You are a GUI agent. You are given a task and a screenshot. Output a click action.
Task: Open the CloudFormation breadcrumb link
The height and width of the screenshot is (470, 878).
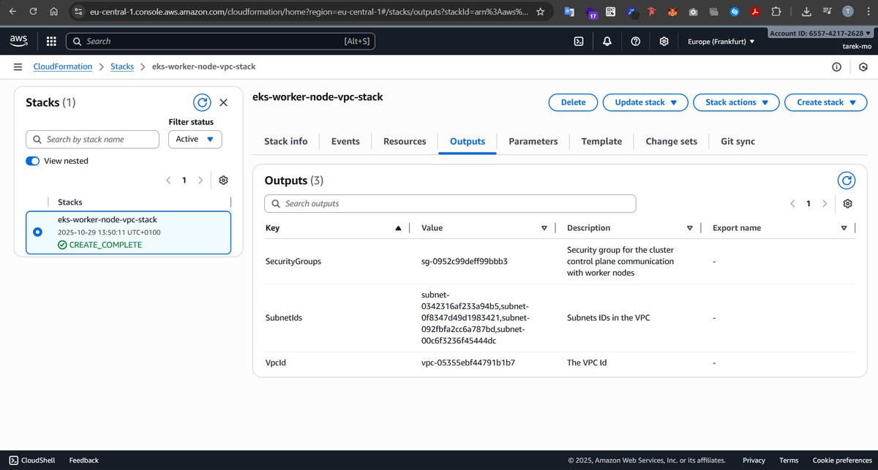coord(63,67)
